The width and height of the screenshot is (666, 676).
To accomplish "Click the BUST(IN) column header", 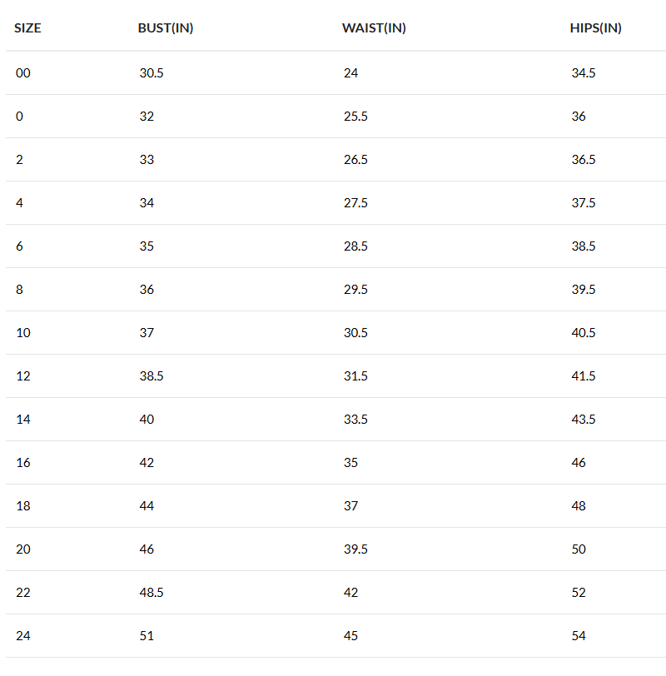I will 166,28.
